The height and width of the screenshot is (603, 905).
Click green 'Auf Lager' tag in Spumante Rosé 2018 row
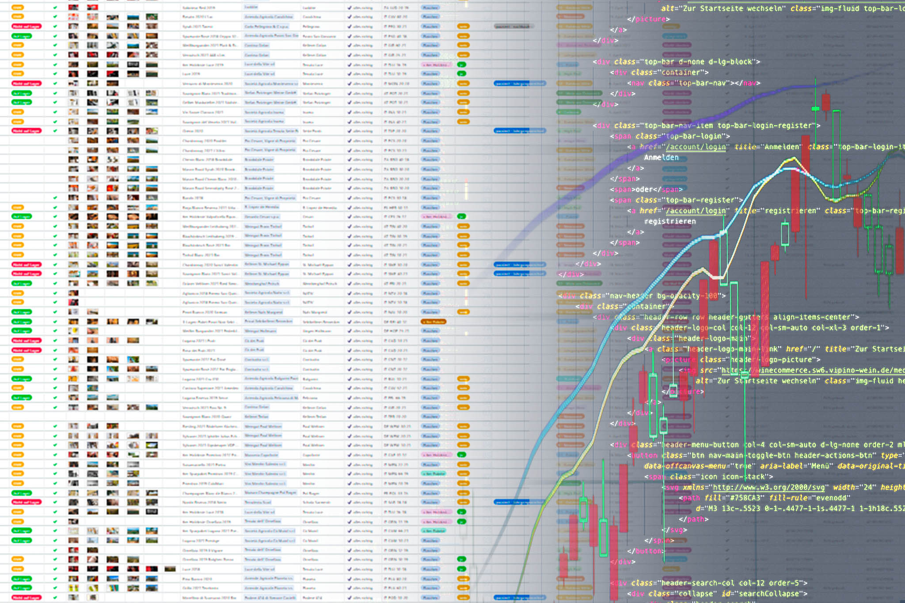pos(22,36)
